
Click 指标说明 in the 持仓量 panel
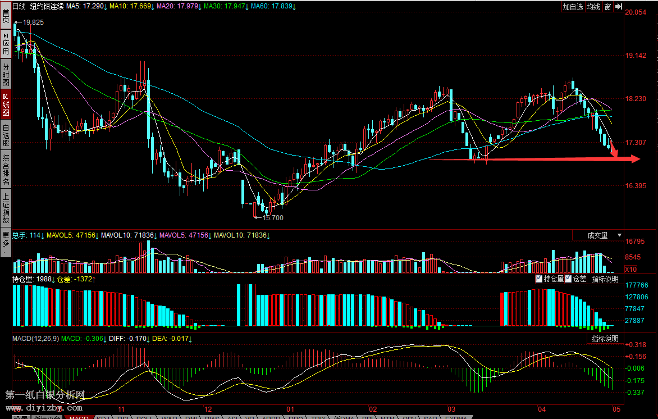pos(605,279)
